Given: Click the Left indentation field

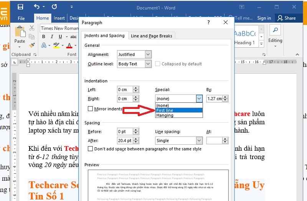Looking at the screenshot, I should [x=125, y=90].
